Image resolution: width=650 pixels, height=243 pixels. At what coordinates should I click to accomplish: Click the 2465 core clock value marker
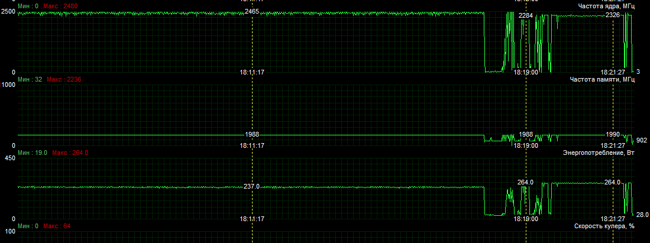pos(252,12)
